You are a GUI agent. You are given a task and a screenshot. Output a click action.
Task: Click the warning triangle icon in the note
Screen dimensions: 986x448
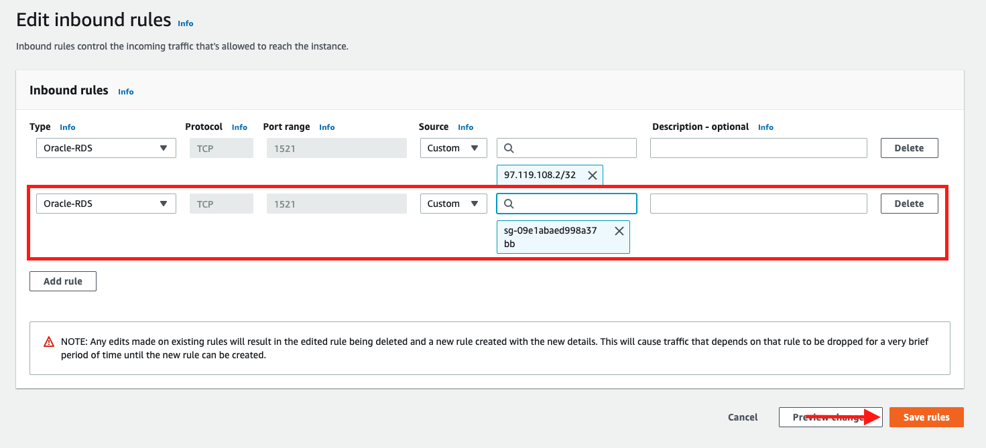pos(49,342)
